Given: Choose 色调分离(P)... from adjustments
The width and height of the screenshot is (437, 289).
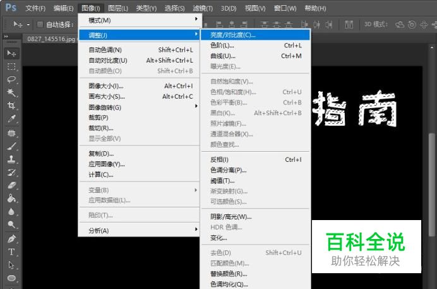Looking at the screenshot, I should point(255,170).
